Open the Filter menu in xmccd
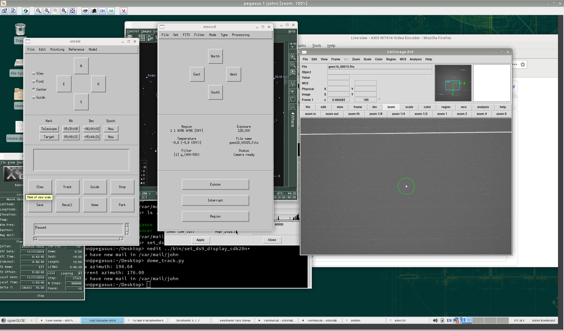564x331 pixels. coord(199,35)
